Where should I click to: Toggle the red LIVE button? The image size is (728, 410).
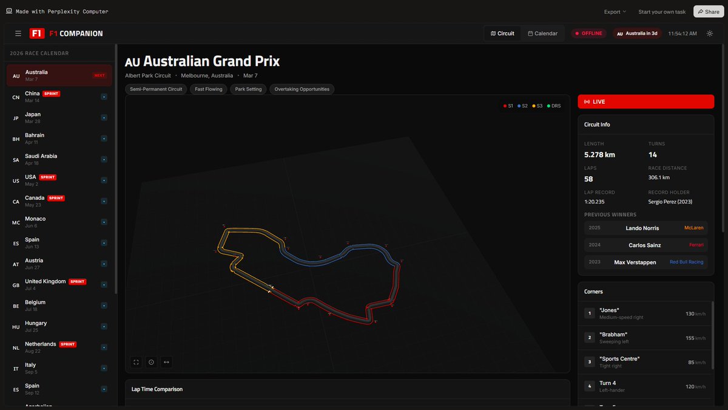pyautogui.click(x=645, y=102)
